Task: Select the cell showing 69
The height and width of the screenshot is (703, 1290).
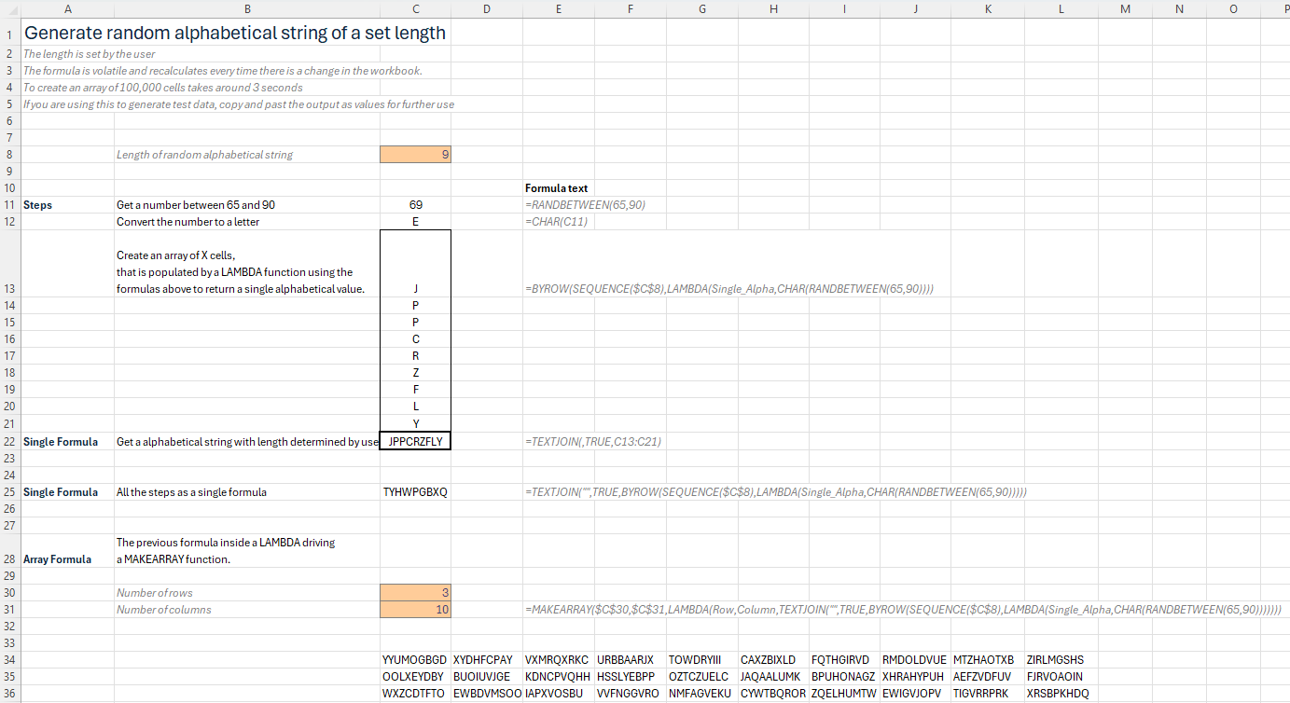Action: click(x=415, y=205)
